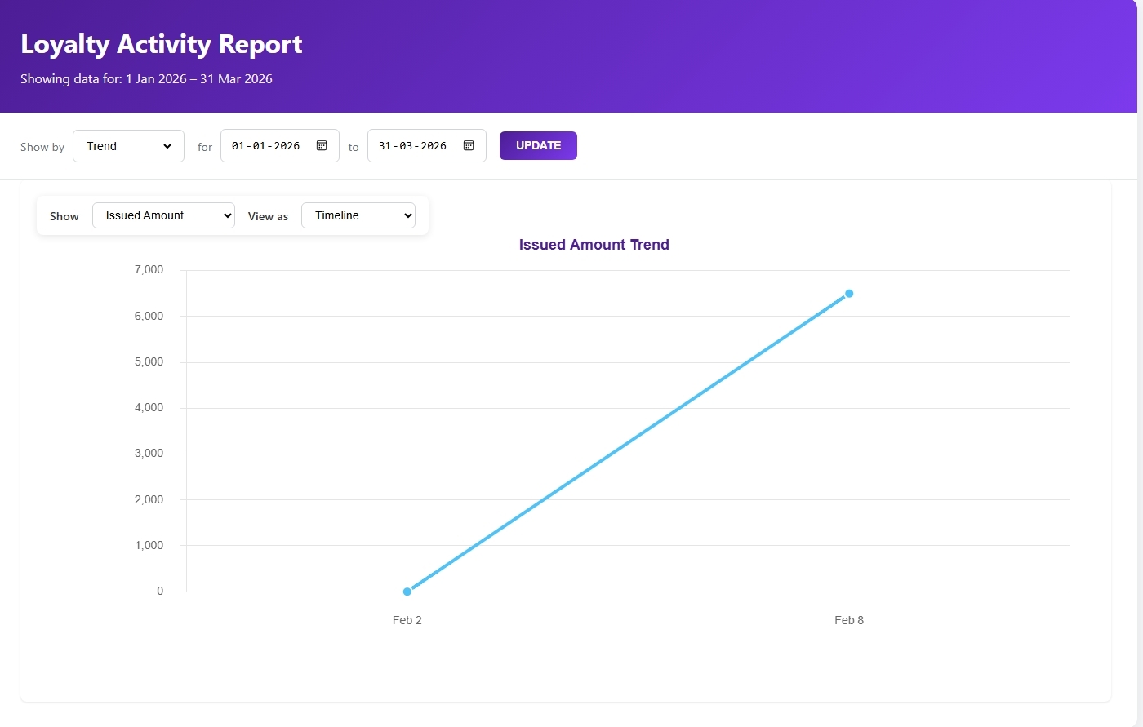Open the start date calendar picker icon
The width and height of the screenshot is (1143, 727).
[322, 146]
